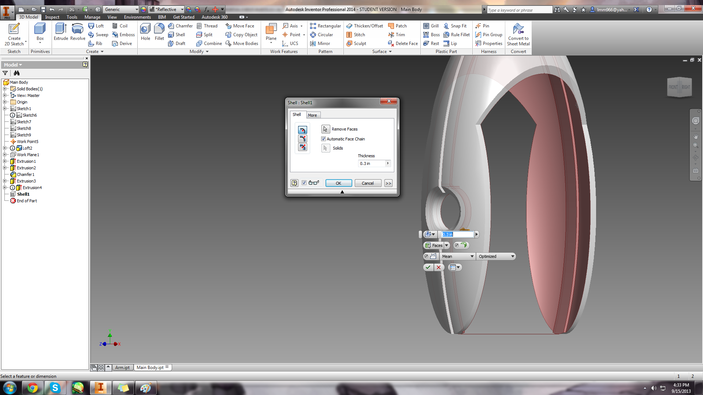Click Convert to Sheet Metal
This screenshot has width=703, height=395.
click(x=518, y=34)
